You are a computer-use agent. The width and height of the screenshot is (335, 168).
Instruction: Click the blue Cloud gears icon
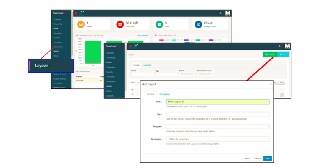click(x=198, y=24)
